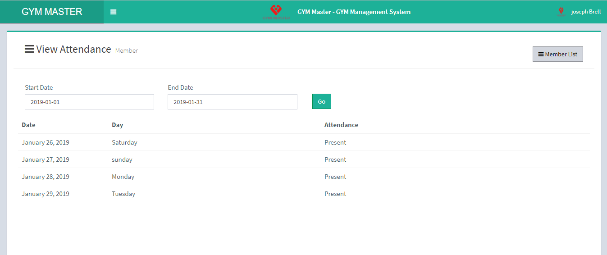The height and width of the screenshot is (255, 607).
Task: Click the Attendance column header
Action: coord(341,125)
